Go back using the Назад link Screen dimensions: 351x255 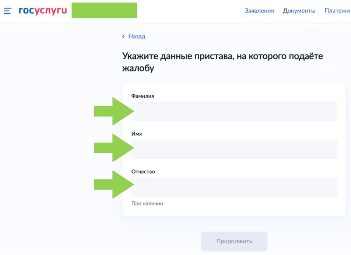[137, 36]
